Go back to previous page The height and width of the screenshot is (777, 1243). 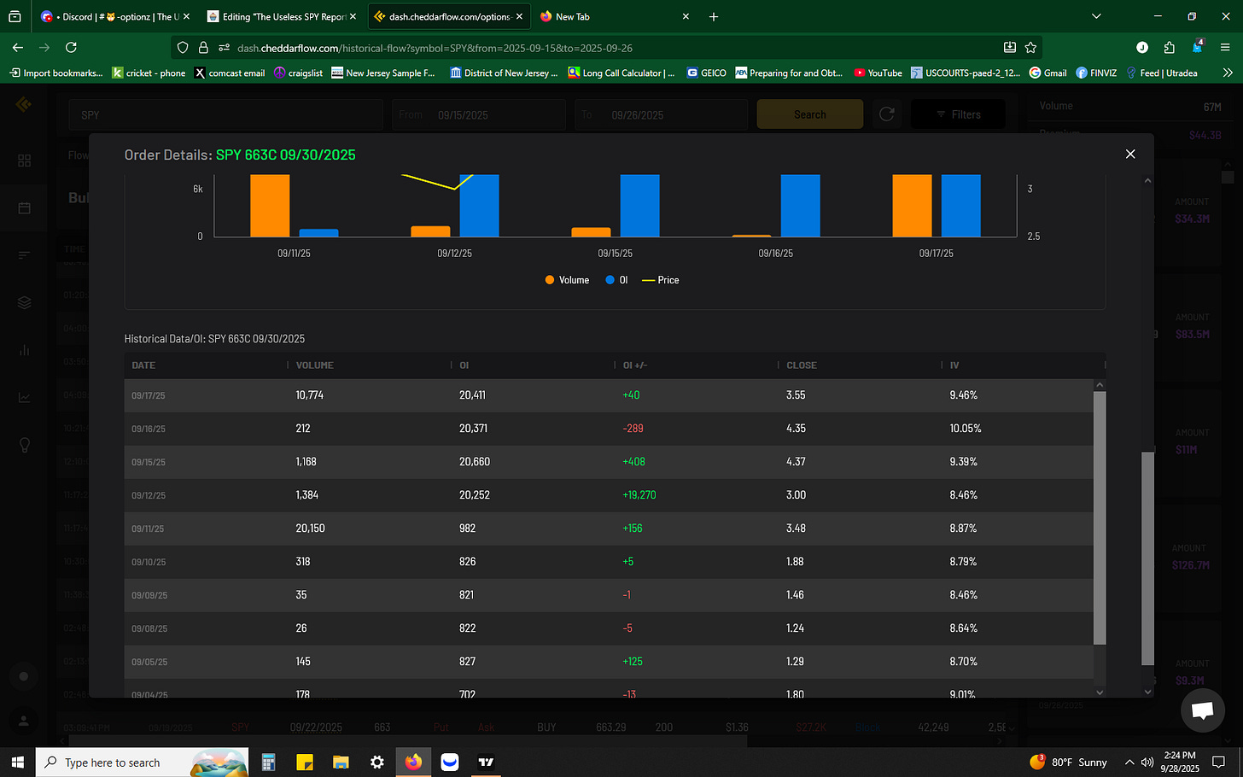coord(18,48)
